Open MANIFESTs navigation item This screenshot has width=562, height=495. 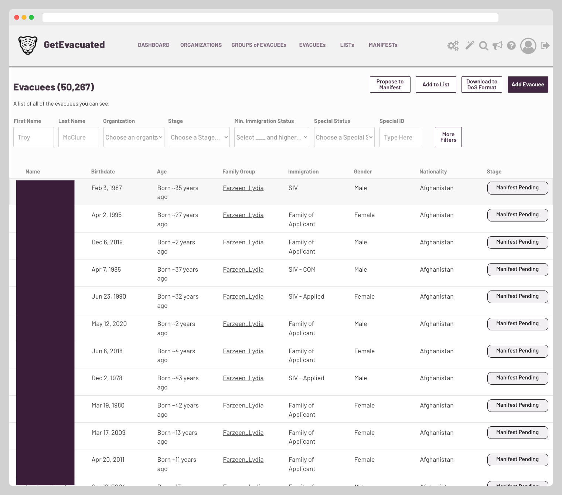click(x=383, y=45)
